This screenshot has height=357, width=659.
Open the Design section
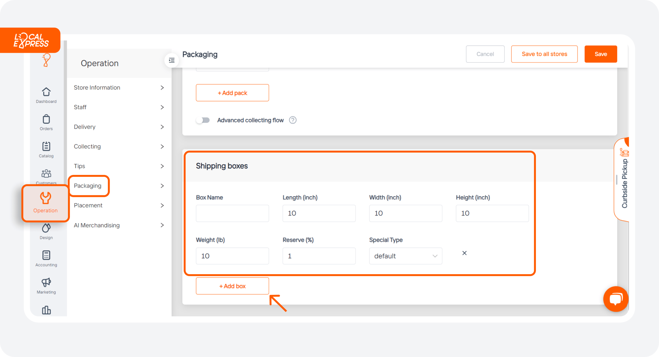46,230
